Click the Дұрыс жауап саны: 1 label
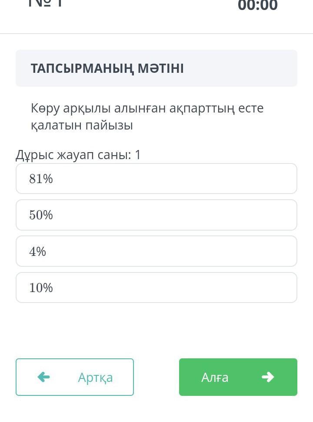This screenshot has height=422, width=313. tap(78, 155)
